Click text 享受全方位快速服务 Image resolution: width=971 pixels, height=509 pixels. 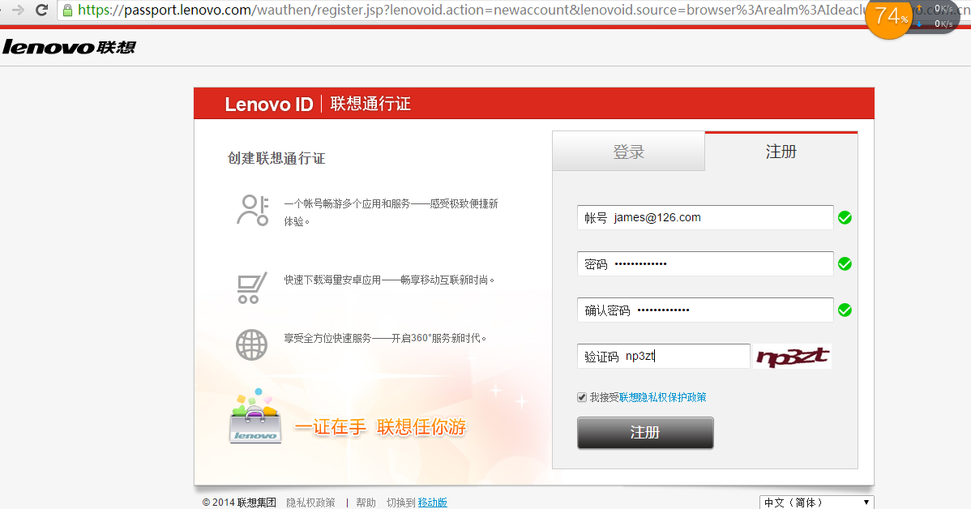327,338
